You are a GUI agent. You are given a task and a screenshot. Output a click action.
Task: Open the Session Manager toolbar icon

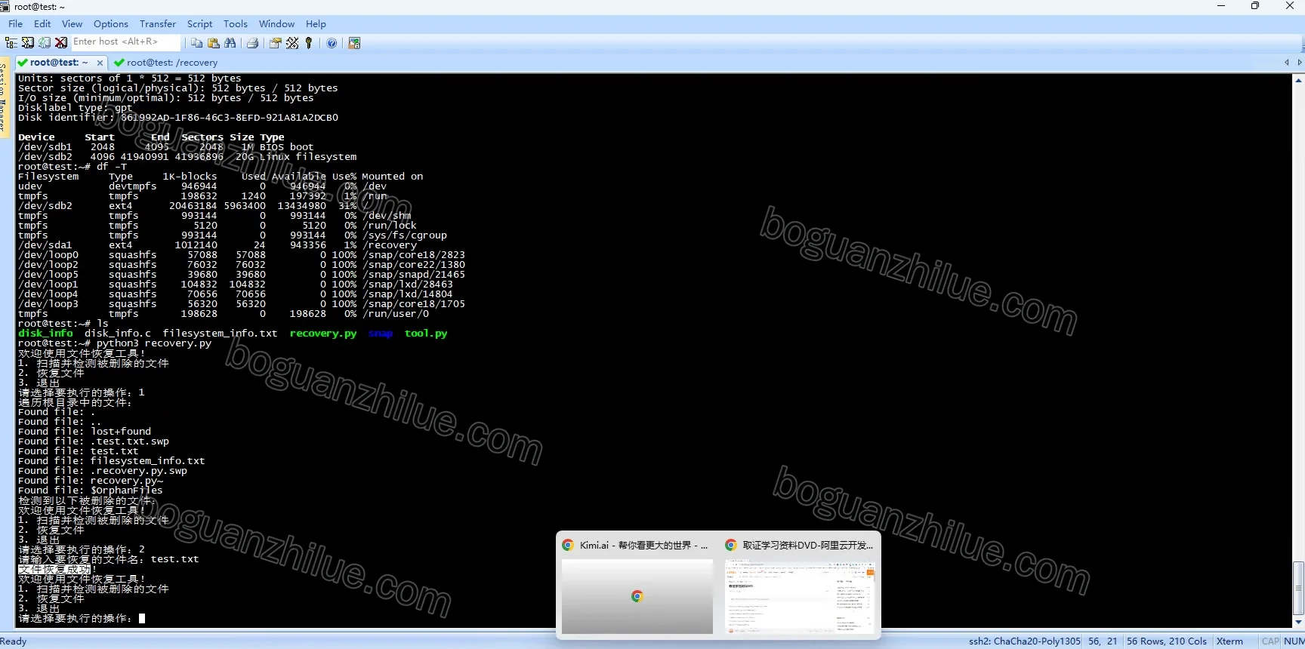pos(11,43)
